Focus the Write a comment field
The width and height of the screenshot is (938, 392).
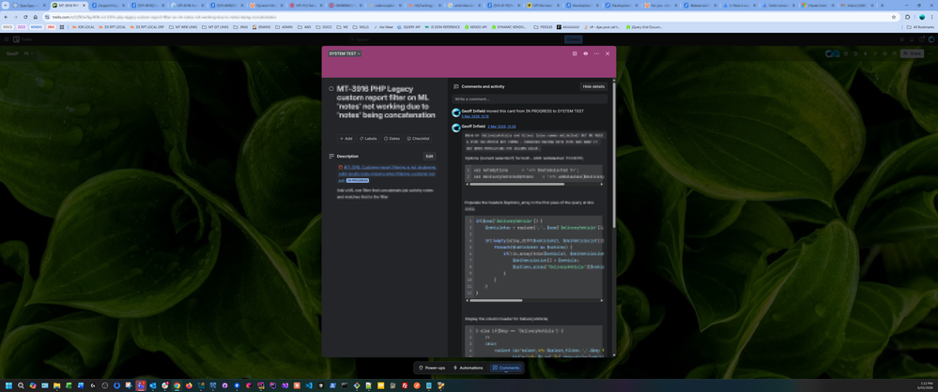tap(530, 99)
